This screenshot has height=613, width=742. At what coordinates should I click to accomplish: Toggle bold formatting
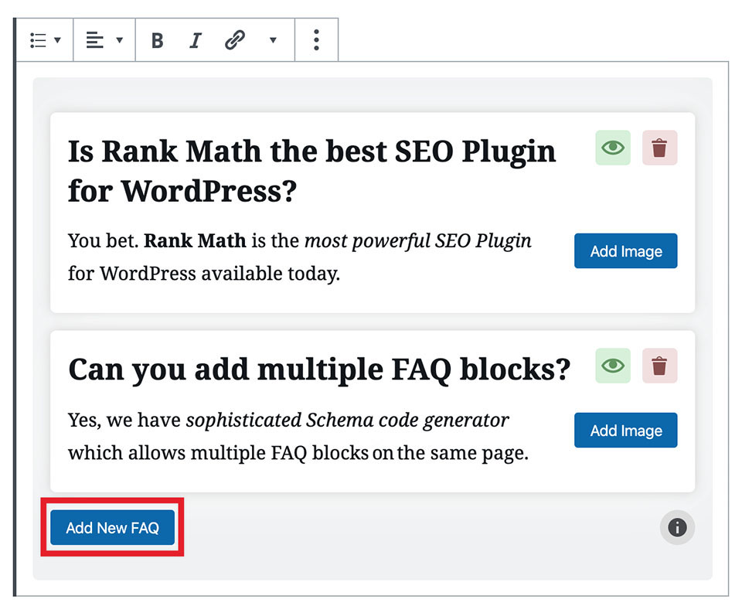pyautogui.click(x=158, y=40)
